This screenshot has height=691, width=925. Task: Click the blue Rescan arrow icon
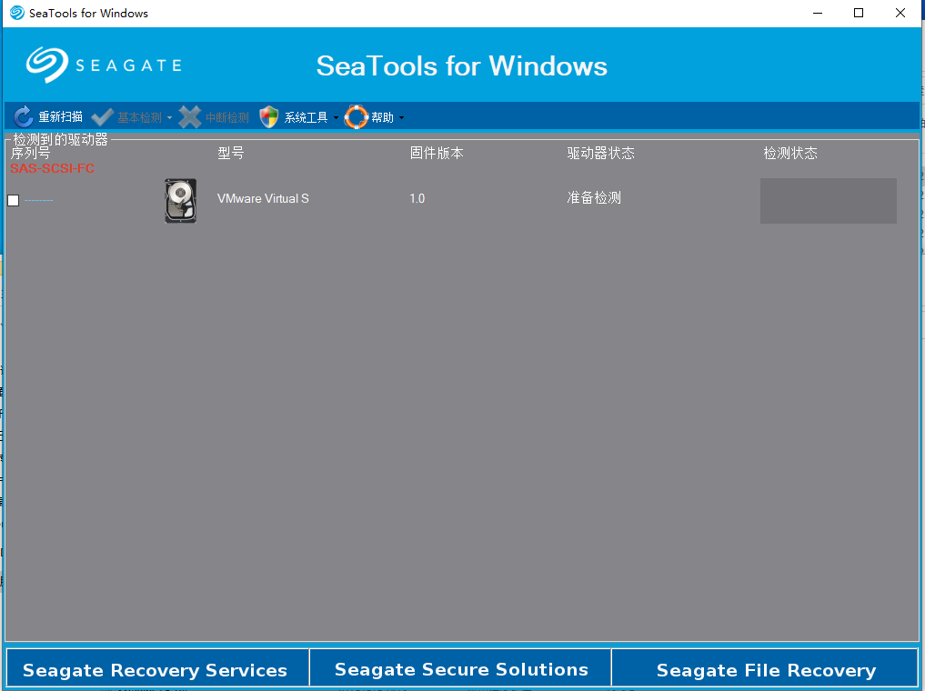coord(24,116)
